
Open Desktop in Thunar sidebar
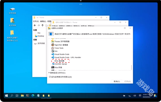click(39, 36)
